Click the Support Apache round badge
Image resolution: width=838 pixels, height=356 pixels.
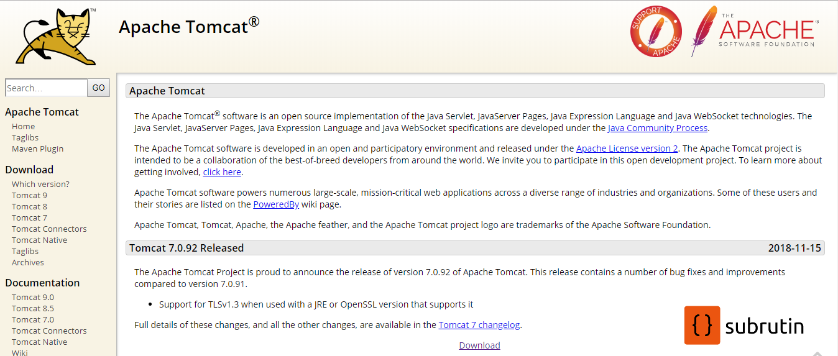[656, 31]
